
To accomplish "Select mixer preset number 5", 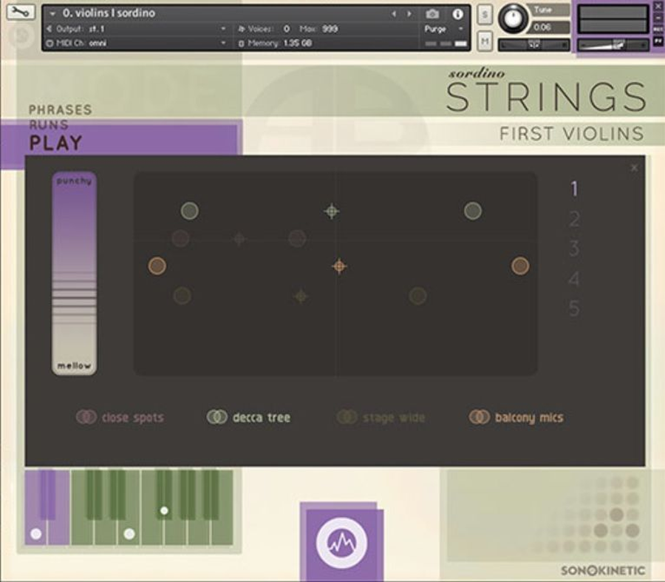I will pos(574,308).
